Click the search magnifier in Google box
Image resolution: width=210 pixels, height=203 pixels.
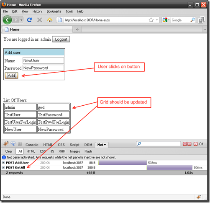[193, 20]
